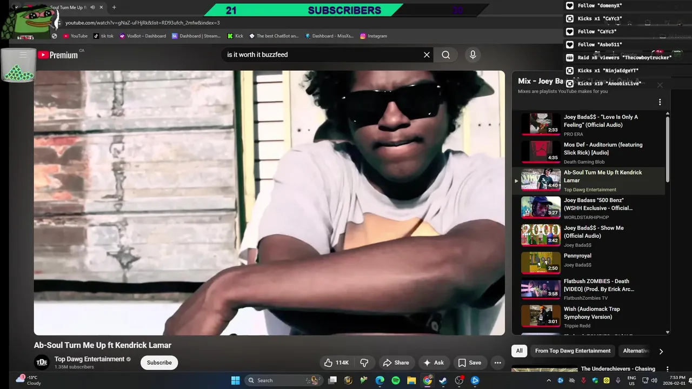Focus the YouTube search input field
This screenshot has width=692, height=389.
coord(322,55)
